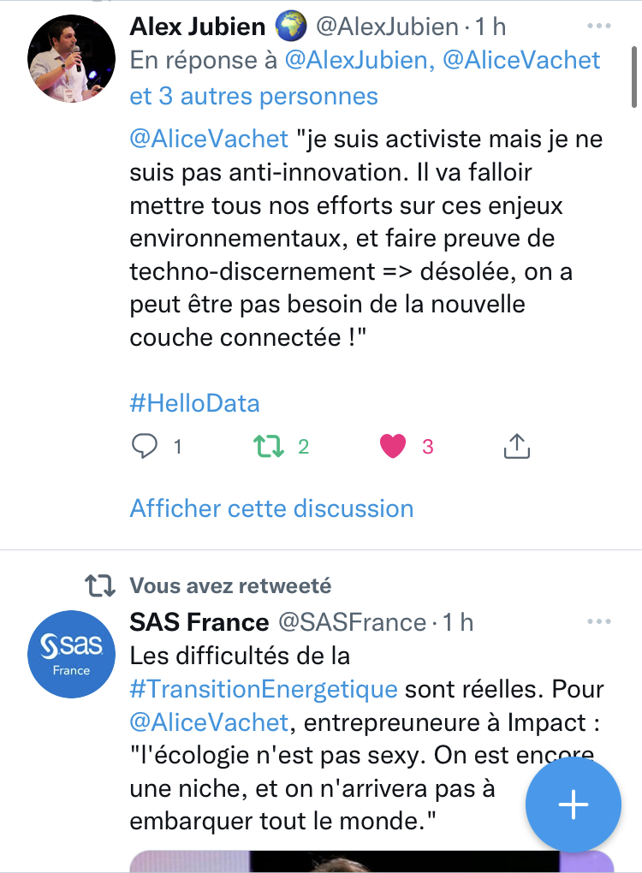Open the @AlexJubien handle in tweet header
Image resolution: width=642 pixels, height=873 pixels.
387,27
